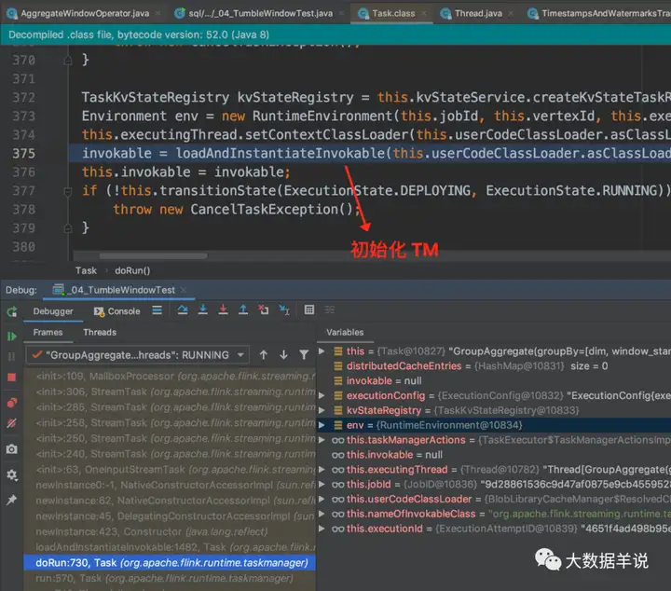The width and height of the screenshot is (671, 591).
Task: Select the Threads tab in the debugger
Action: tap(100, 332)
